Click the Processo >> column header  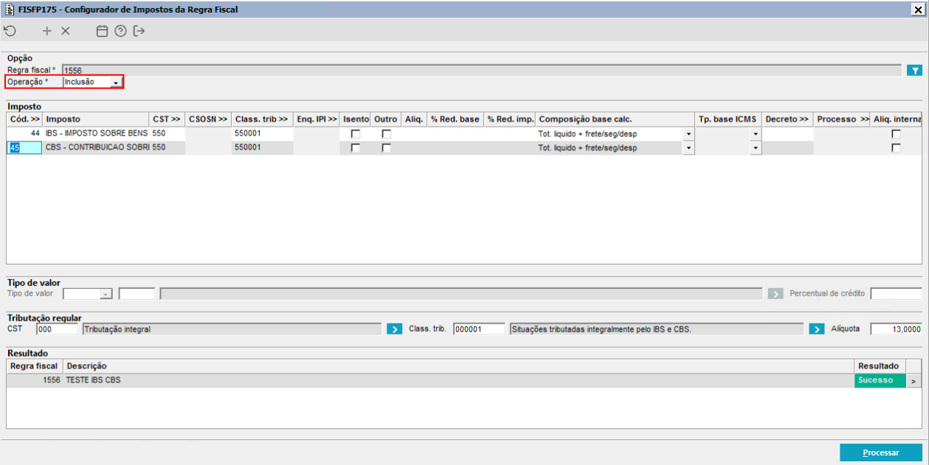[842, 119]
